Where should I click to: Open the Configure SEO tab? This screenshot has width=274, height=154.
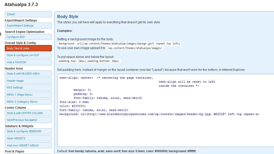click(28, 37)
